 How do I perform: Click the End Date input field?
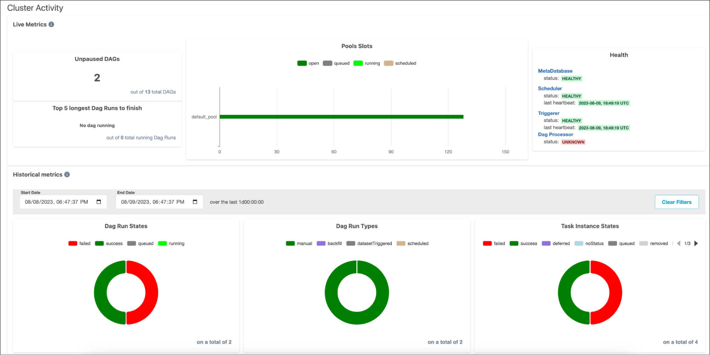pyautogui.click(x=153, y=202)
